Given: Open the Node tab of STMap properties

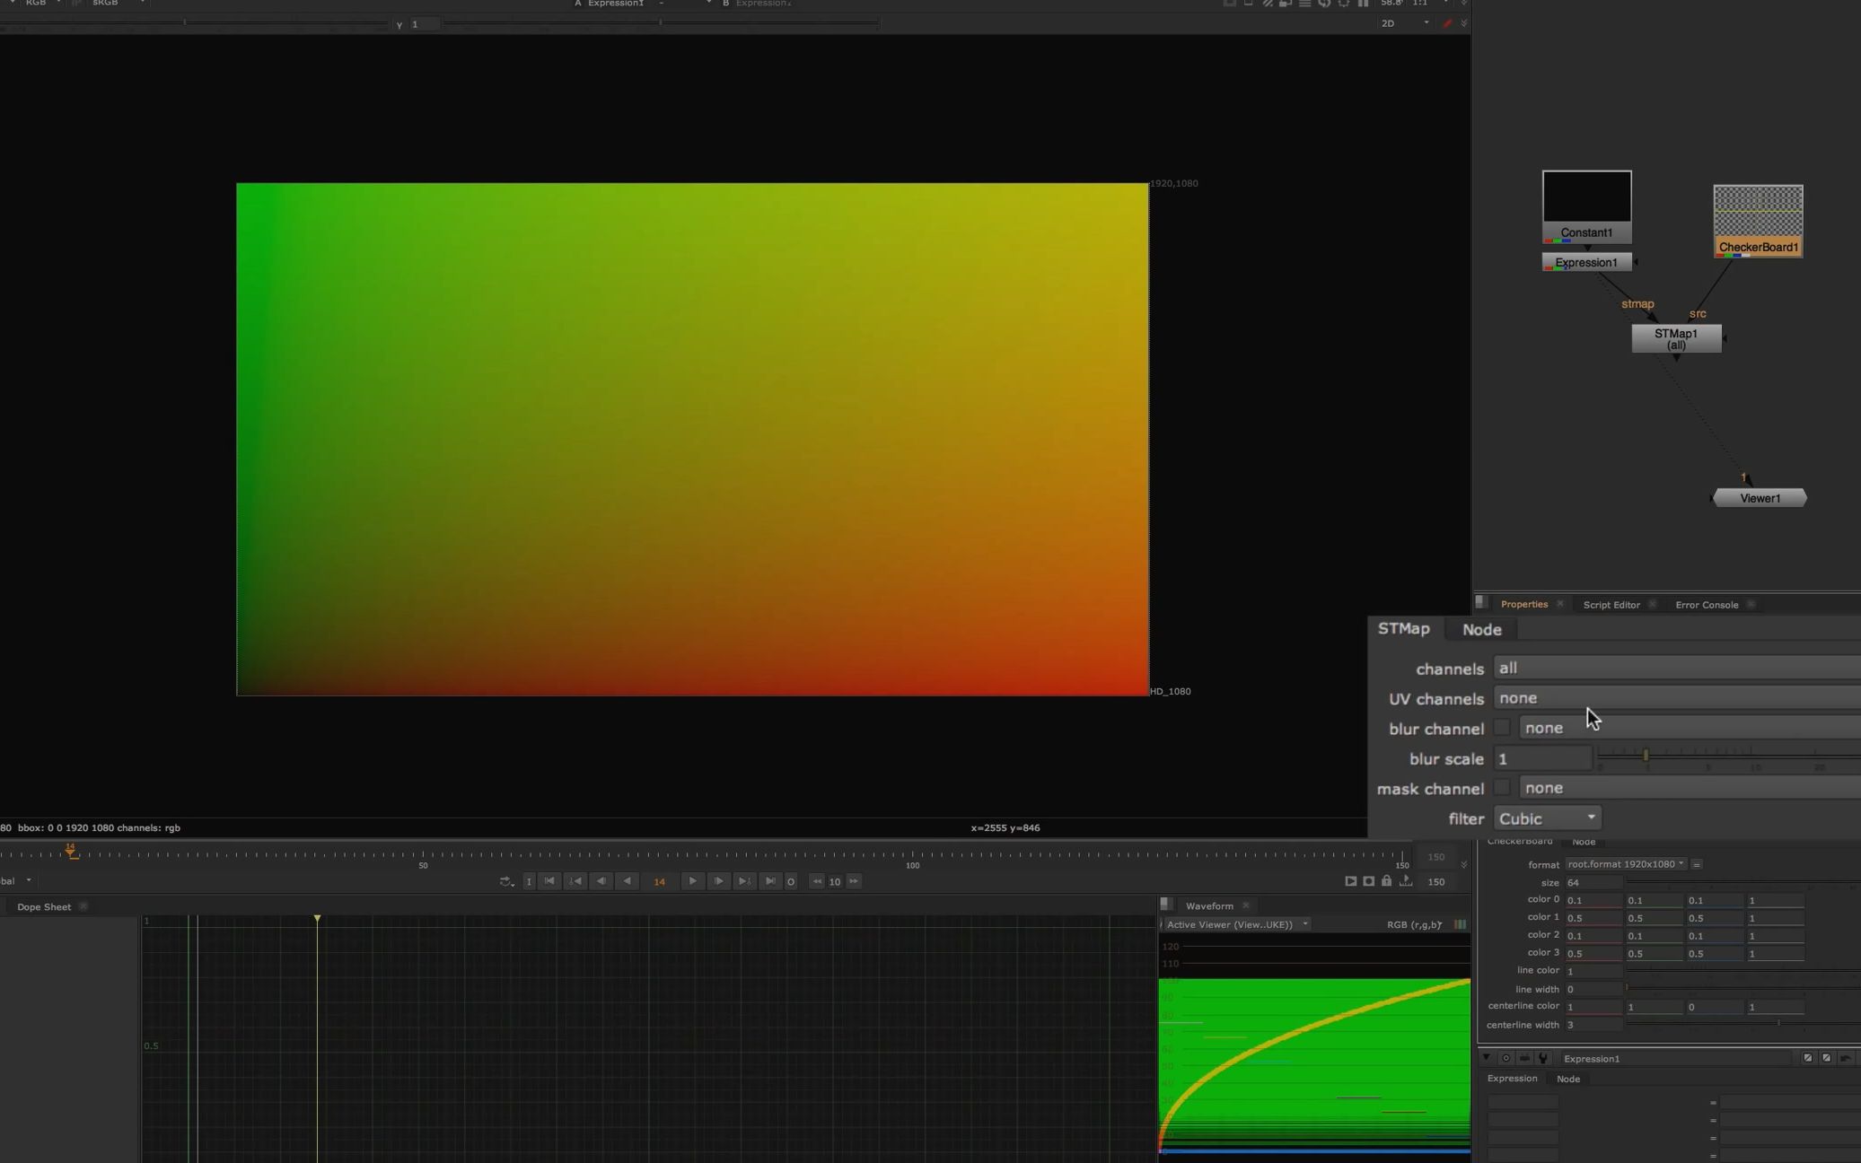Looking at the screenshot, I should (1481, 630).
